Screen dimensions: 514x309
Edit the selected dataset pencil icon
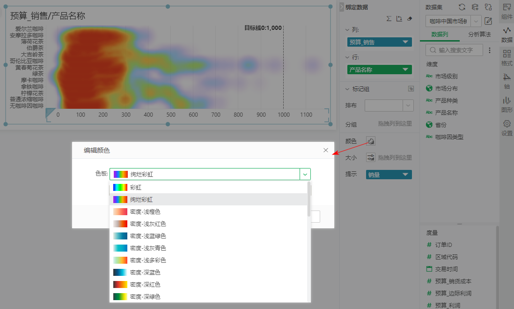click(x=488, y=21)
